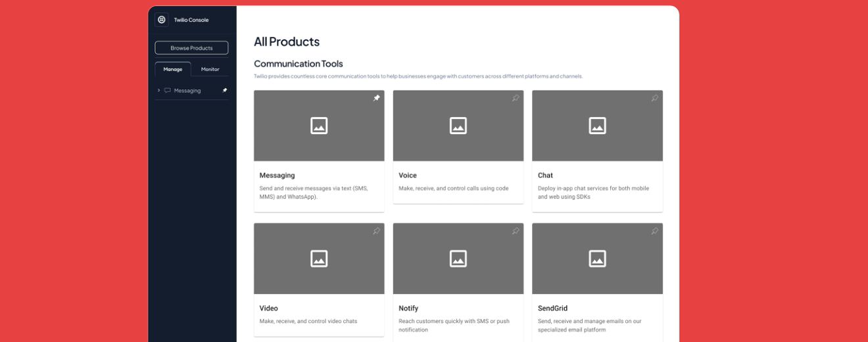
Task: Click the Messaging card title
Action: pyautogui.click(x=277, y=176)
